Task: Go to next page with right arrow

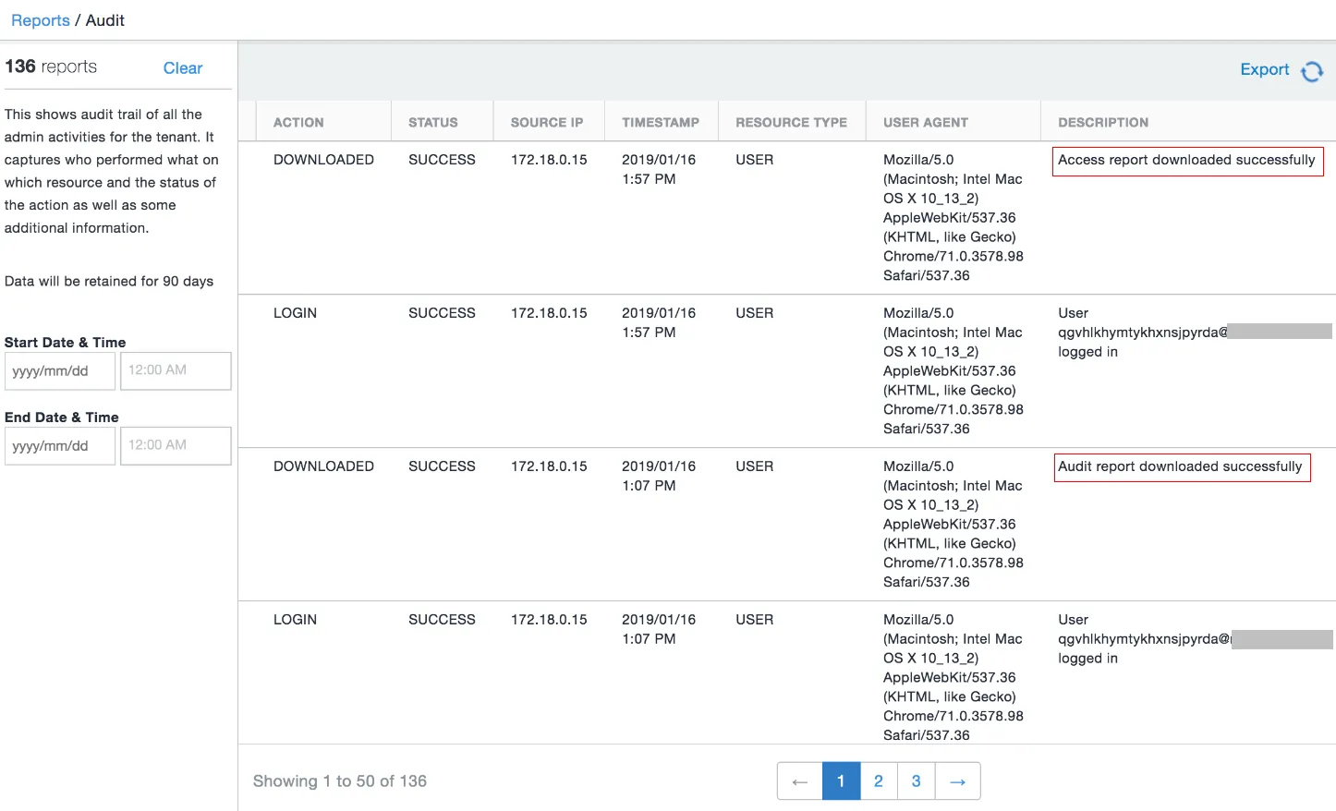Action: pos(958,781)
